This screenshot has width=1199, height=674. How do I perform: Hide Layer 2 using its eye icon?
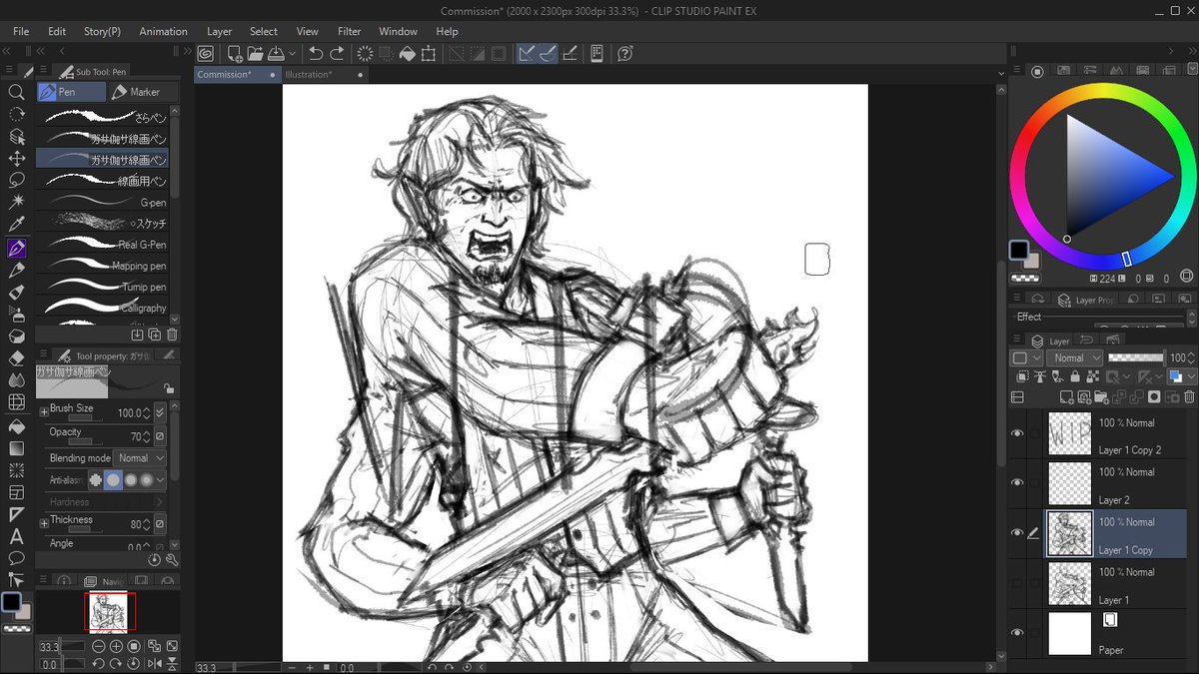click(1017, 483)
